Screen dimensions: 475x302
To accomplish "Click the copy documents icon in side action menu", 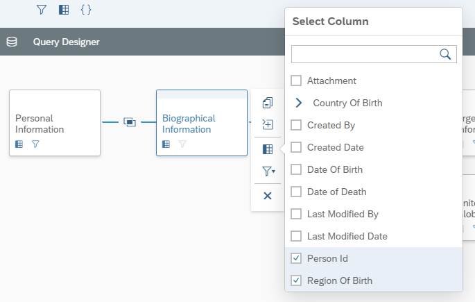I will coord(268,103).
